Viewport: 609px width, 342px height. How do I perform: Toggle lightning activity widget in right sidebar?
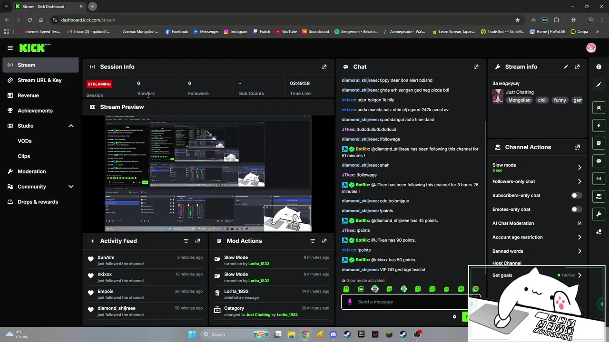[x=599, y=125]
